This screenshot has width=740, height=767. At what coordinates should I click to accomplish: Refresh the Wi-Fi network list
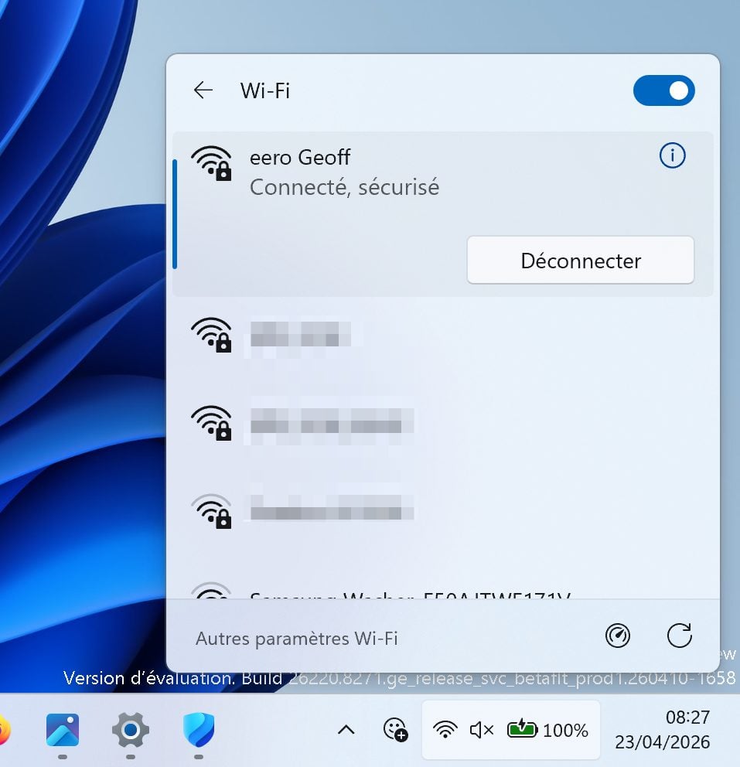pyautogui.click(x=679, y=636)
